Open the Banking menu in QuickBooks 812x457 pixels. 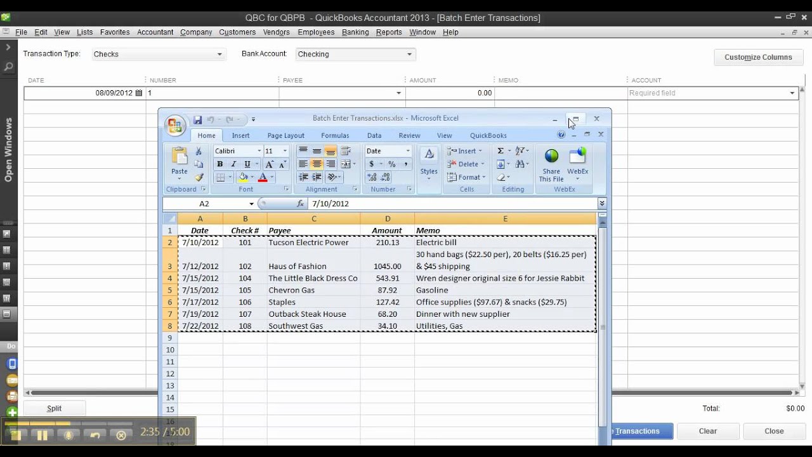click(x=355, y=32)
